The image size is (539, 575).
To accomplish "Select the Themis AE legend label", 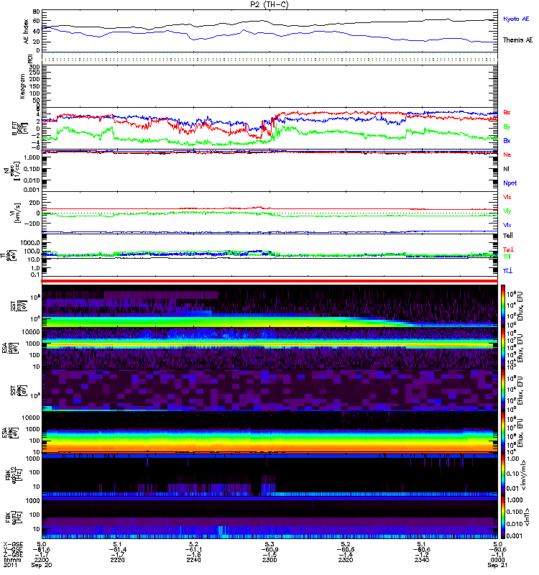I will 517,40.
